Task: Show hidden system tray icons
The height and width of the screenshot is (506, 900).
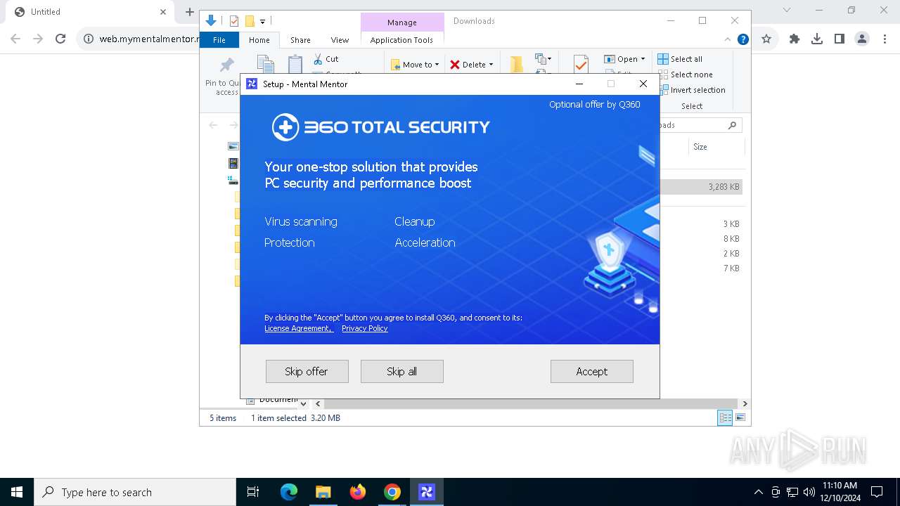Action: point(758,492)
